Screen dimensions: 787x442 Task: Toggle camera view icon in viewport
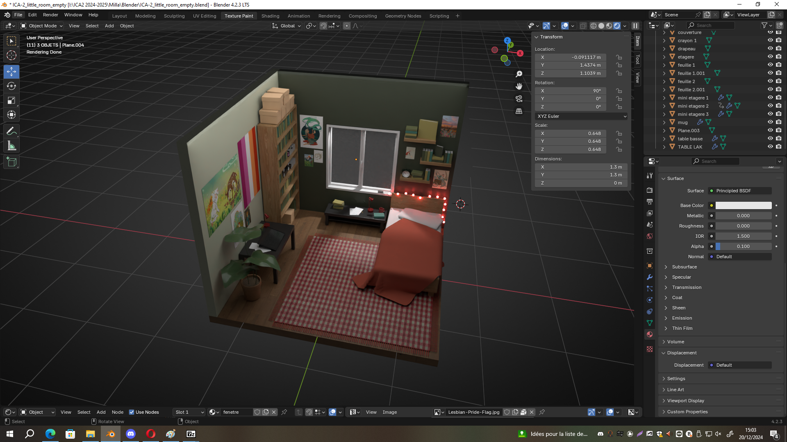click(519, 99)
